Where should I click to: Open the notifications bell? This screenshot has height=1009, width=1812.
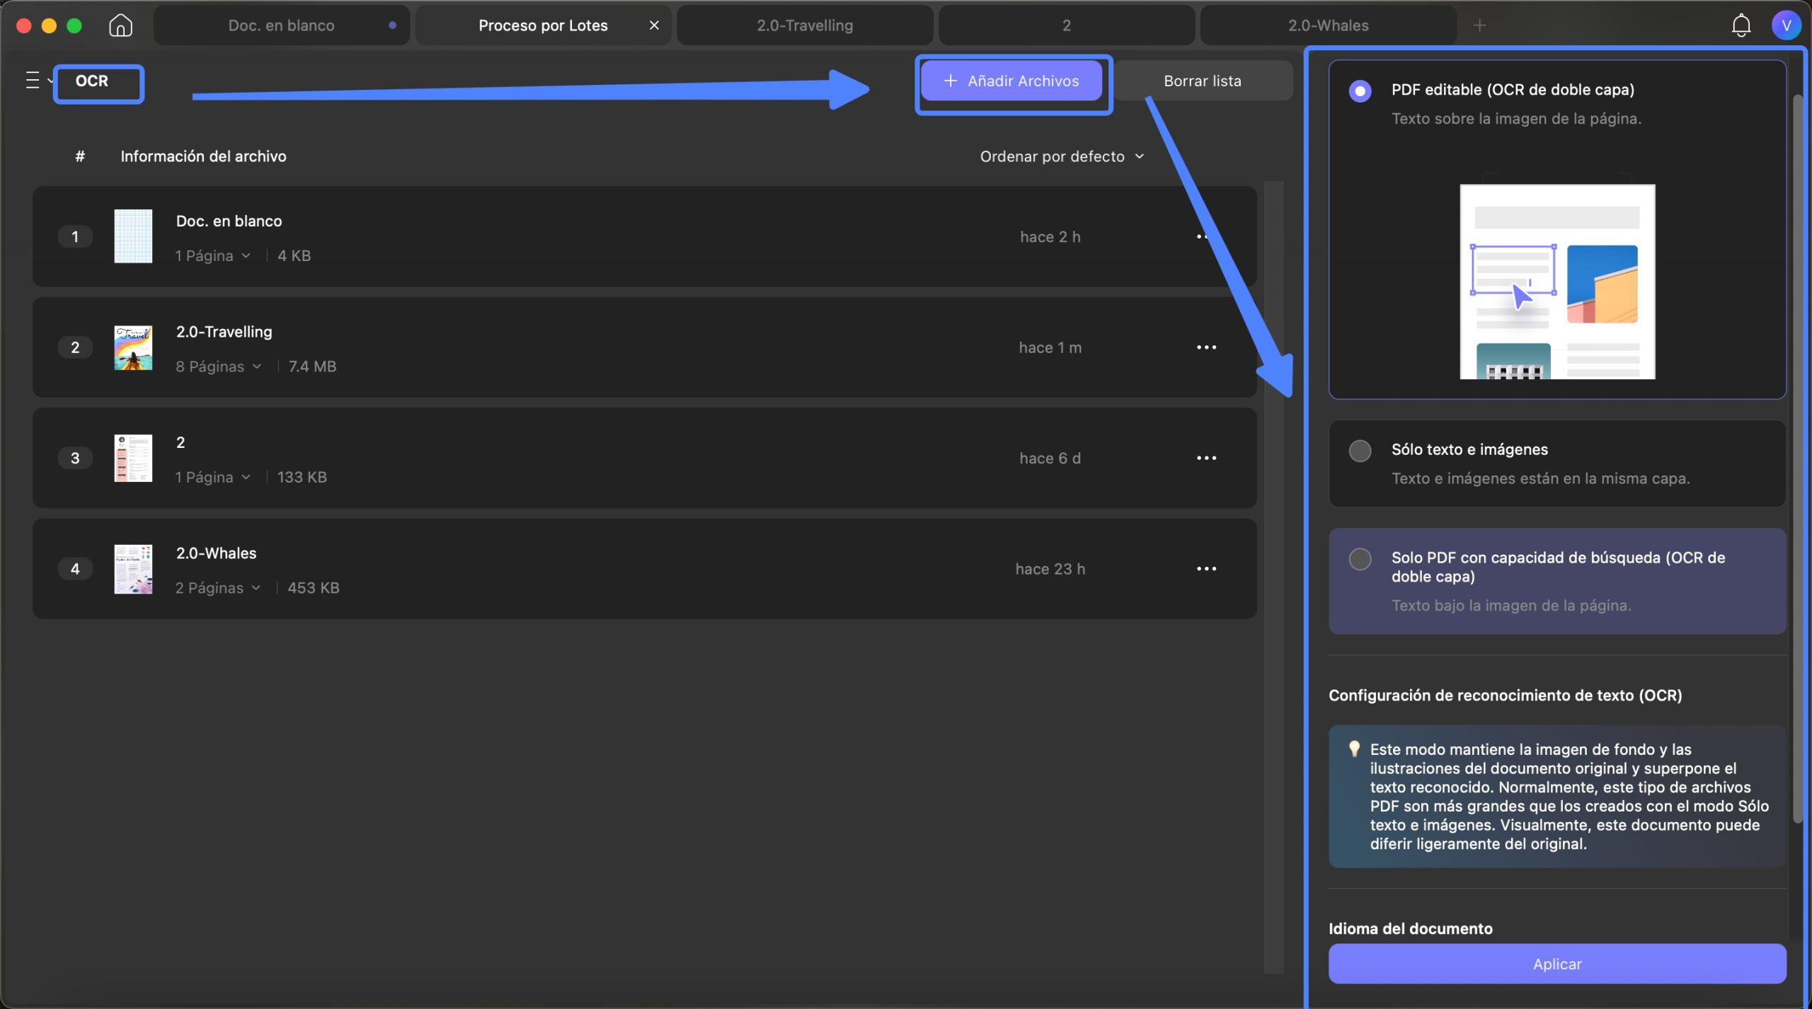(1741, 25)
